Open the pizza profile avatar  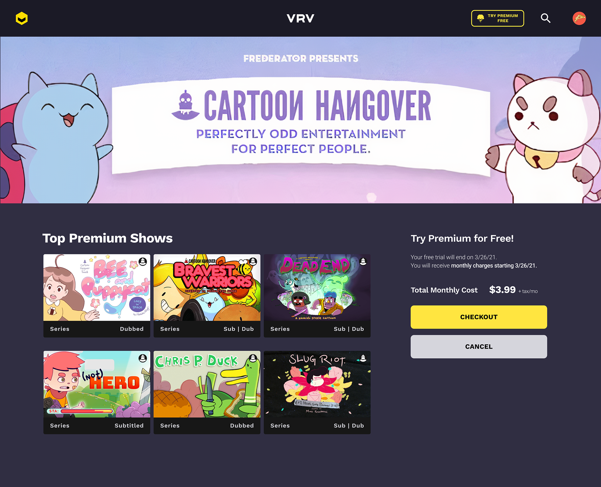coord(579,18)
